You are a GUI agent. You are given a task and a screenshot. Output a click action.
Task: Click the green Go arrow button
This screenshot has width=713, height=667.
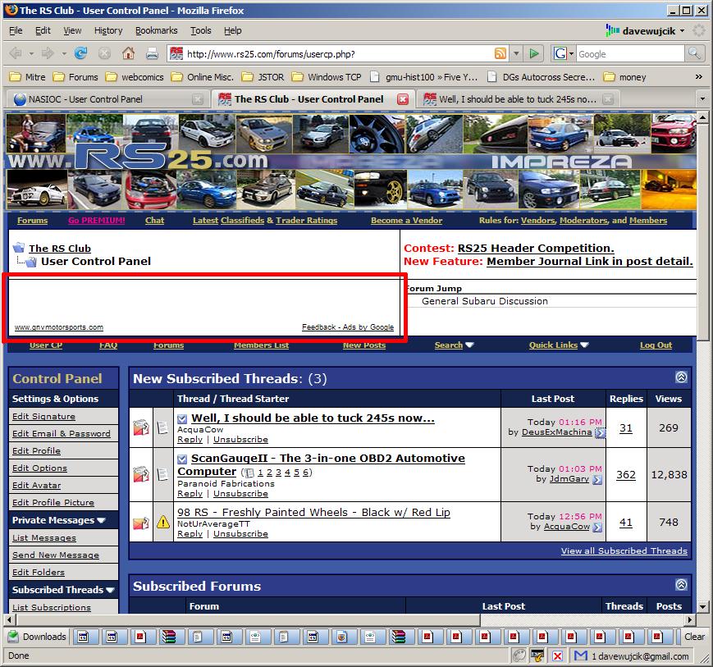point(534,53)
